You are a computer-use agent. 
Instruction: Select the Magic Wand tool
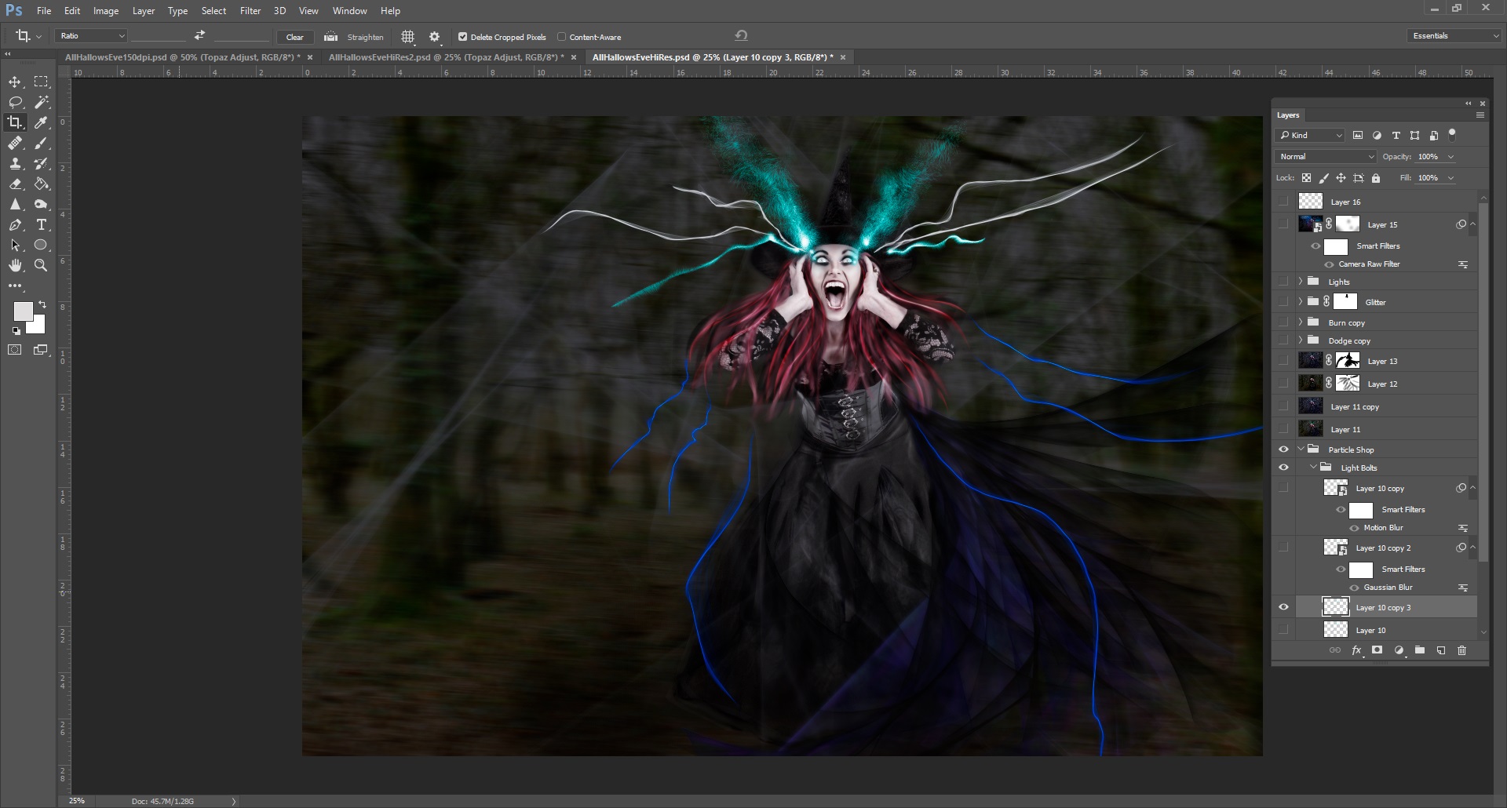click(x=42, y=103)
